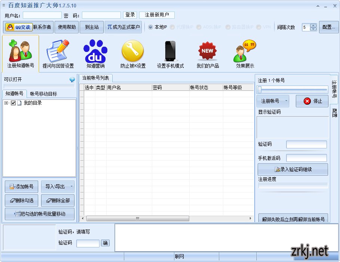Click 联系作者 contact author

pyautogui.click(x=42, y=27)
